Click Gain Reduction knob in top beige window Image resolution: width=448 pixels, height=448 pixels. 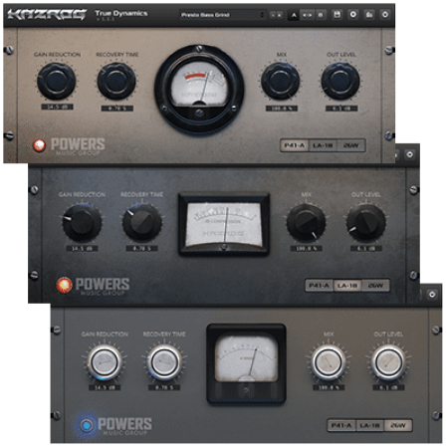tap(57, 81)
